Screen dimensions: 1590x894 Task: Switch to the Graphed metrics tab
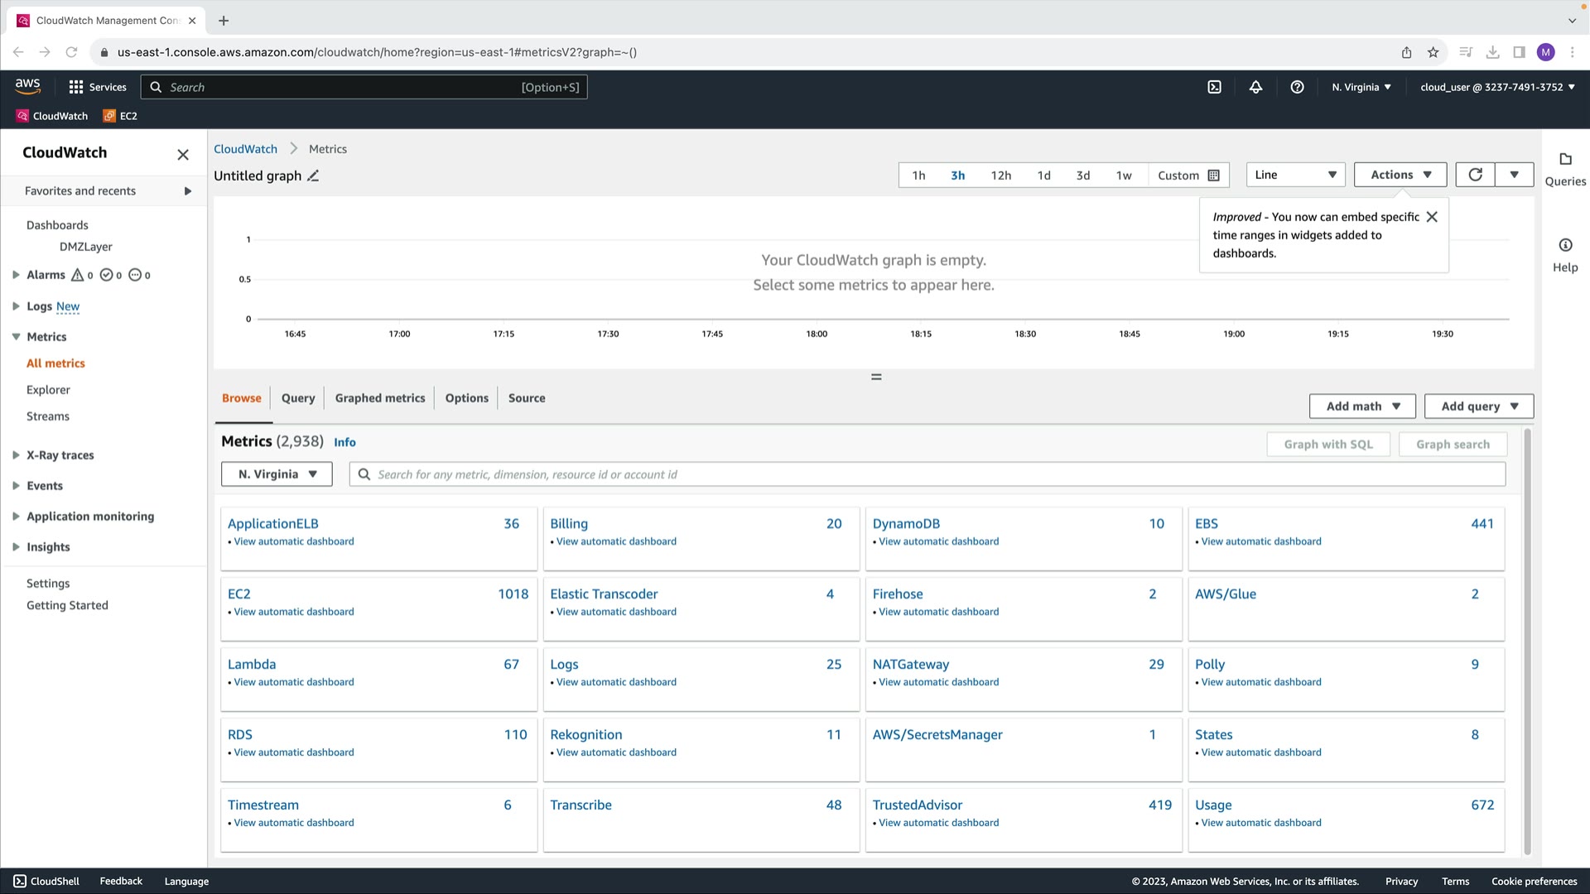380,398
